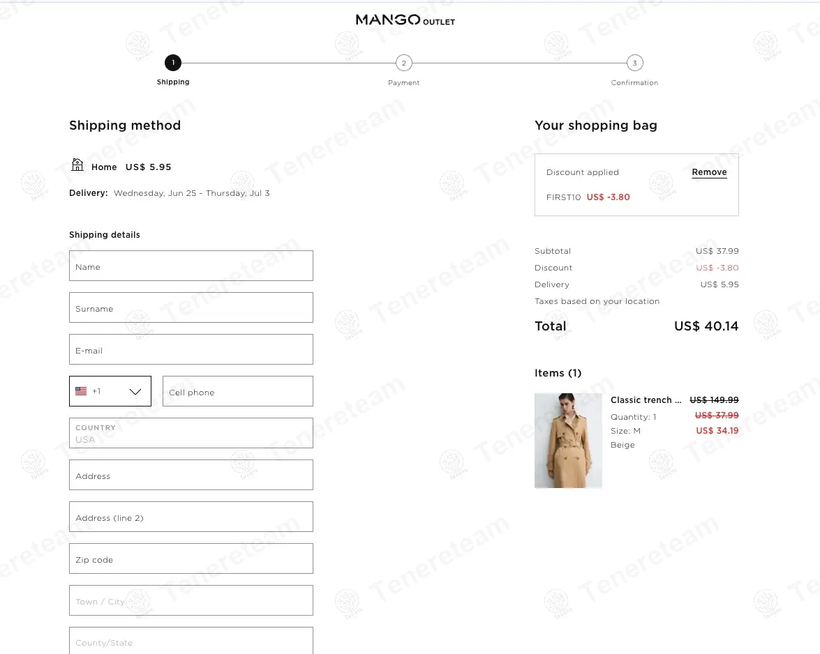Click the Mango Outlet logo
The height and width of the screenshot is (654, 820).
tap(405, 20)
